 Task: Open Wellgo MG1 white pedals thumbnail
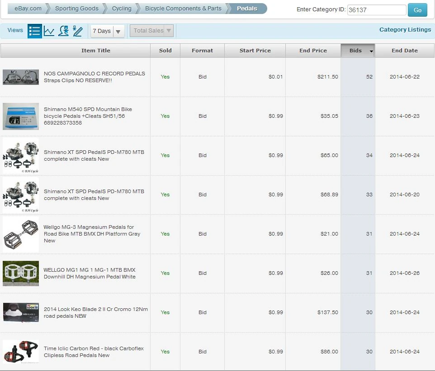[21, 274]
